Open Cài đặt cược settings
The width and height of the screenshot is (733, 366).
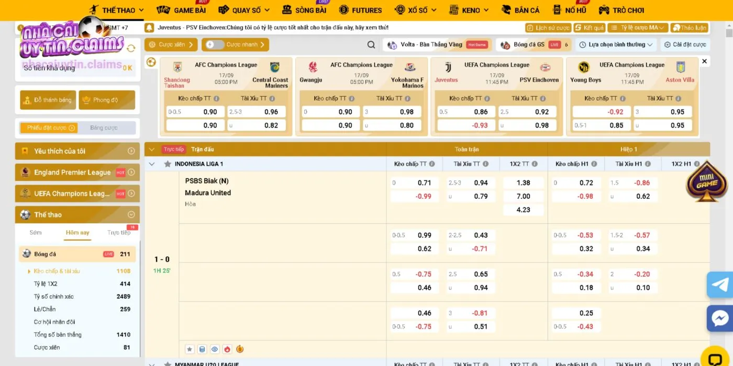[x=685, y=45]
